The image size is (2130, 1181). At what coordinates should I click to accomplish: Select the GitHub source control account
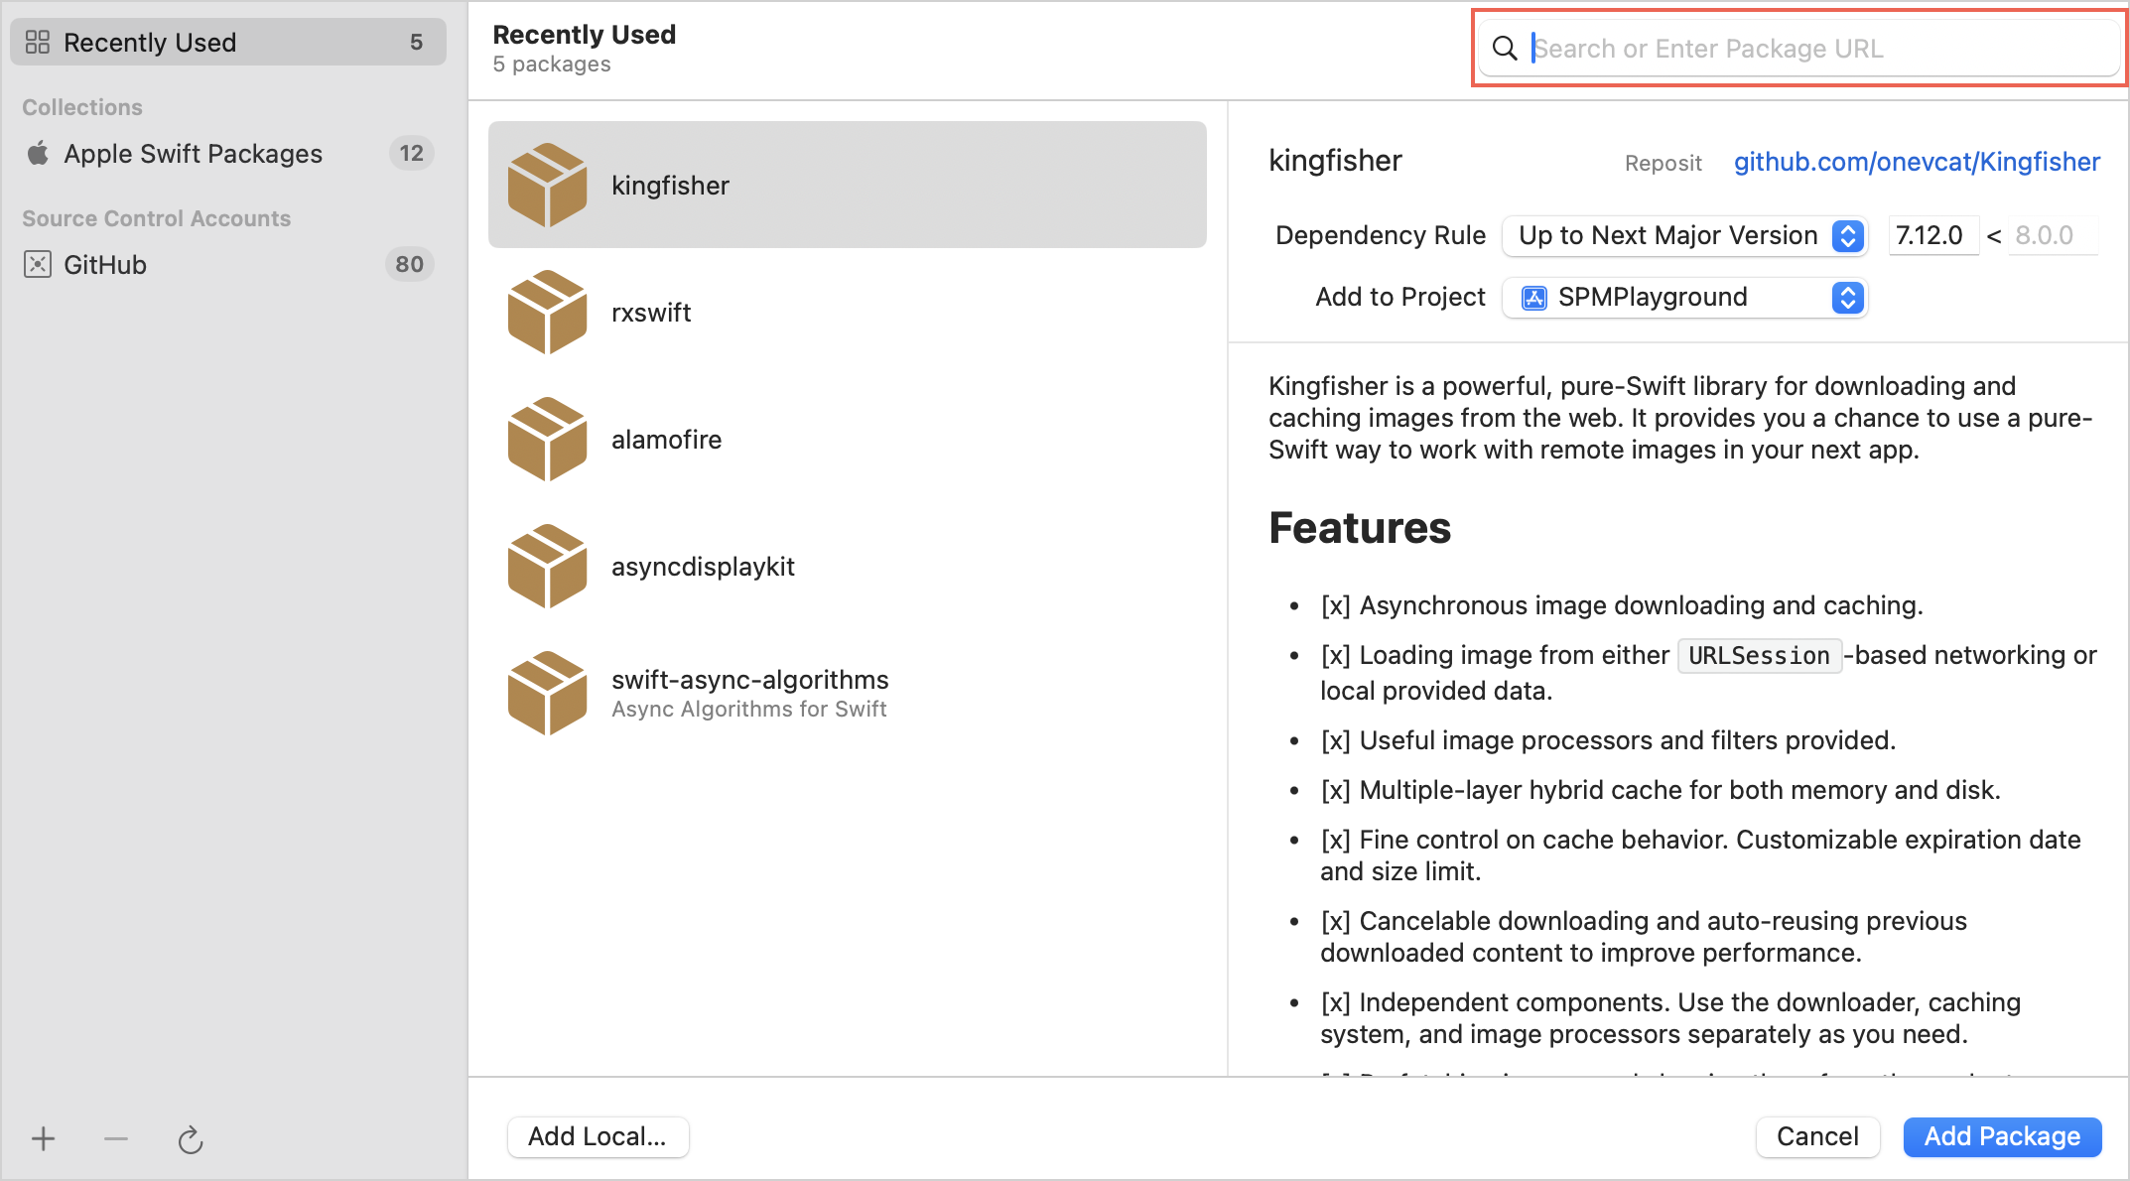(x=109, y=264)
